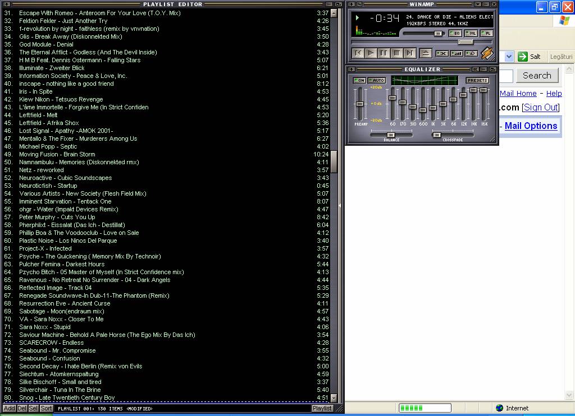This screenshot has width=575, height=416.
Task: Toggle the PL playlist window button
Action: 487,34
